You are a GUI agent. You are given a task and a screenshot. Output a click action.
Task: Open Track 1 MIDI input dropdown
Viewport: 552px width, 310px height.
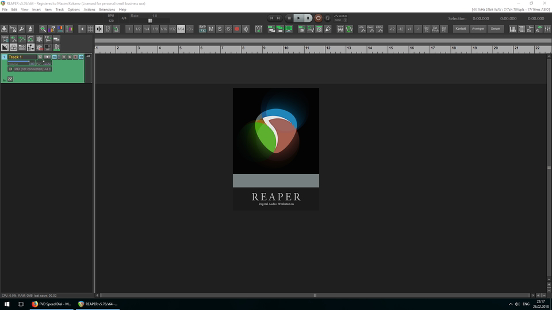pyautogui.click(x=32, y=69)
